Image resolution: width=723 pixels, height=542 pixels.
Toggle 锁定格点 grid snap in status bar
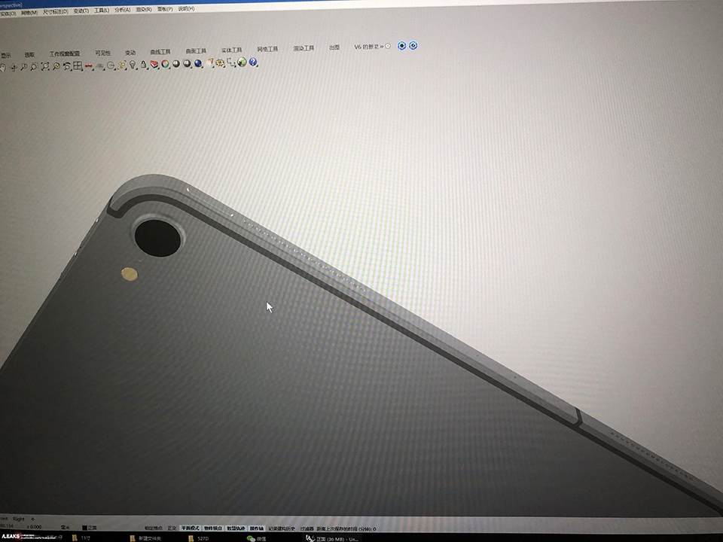153,528
